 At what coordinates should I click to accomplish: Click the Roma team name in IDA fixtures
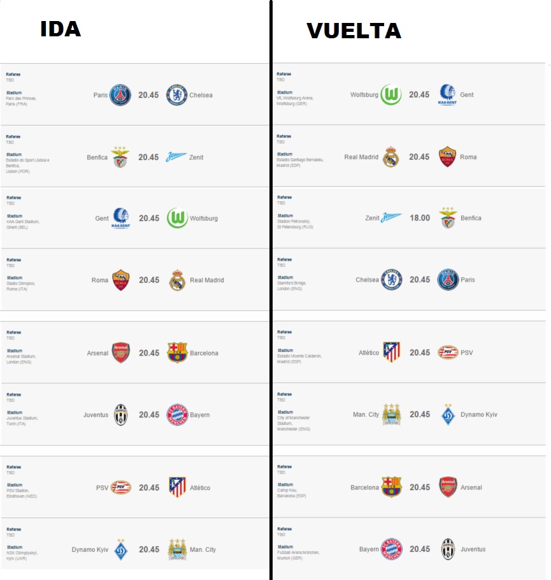(100, 280)
